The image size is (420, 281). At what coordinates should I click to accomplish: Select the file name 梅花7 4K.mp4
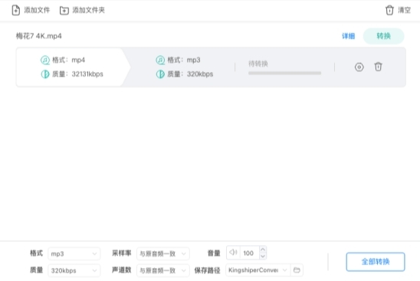click(39, 36)
